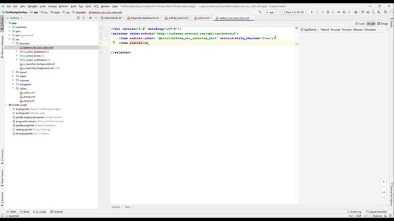Open the Build menu
The width and height of the screenshot is (394, 221).
(73, 6)
